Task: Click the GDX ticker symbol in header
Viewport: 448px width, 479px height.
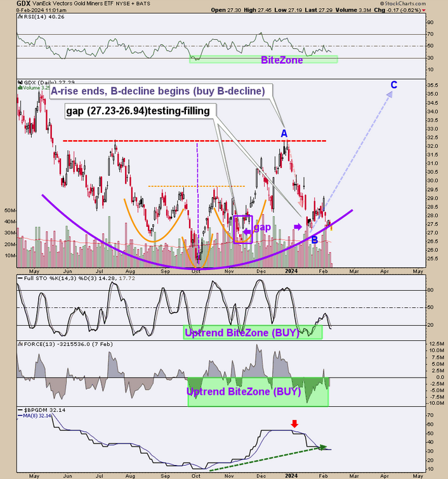Action: click(x=23, y=4)
